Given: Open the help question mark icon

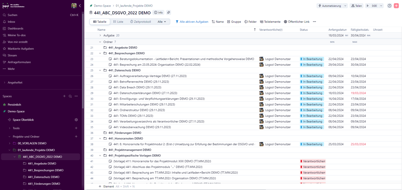Looking at the screenshot, I should click(390, 6).
